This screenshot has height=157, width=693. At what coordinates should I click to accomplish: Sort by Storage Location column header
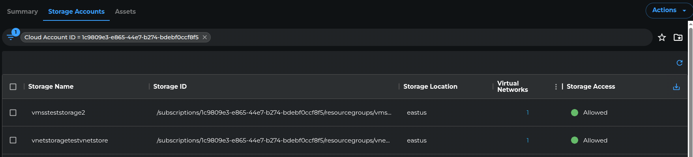point(430,87)
